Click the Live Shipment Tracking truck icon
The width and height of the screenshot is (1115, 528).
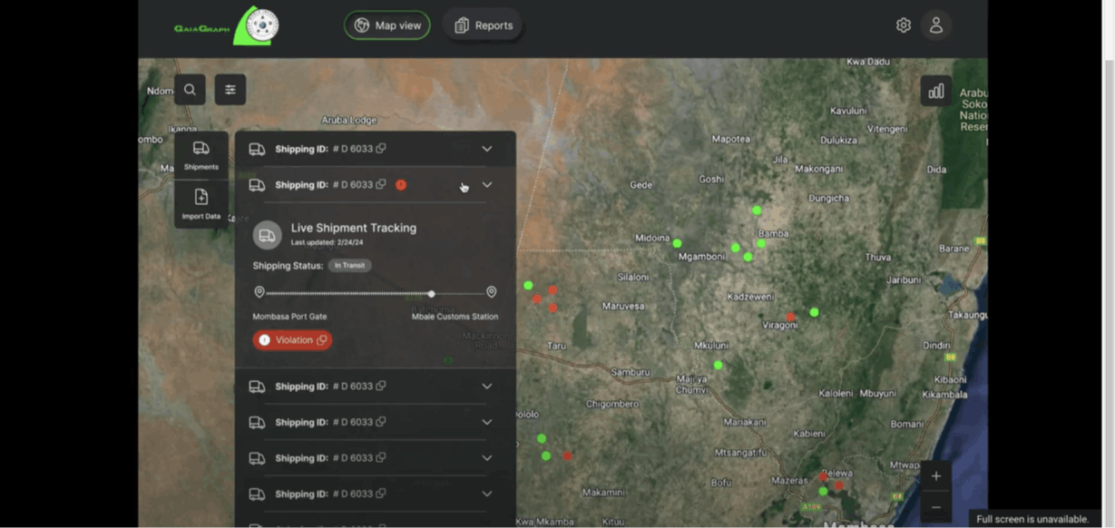point(267,236)
